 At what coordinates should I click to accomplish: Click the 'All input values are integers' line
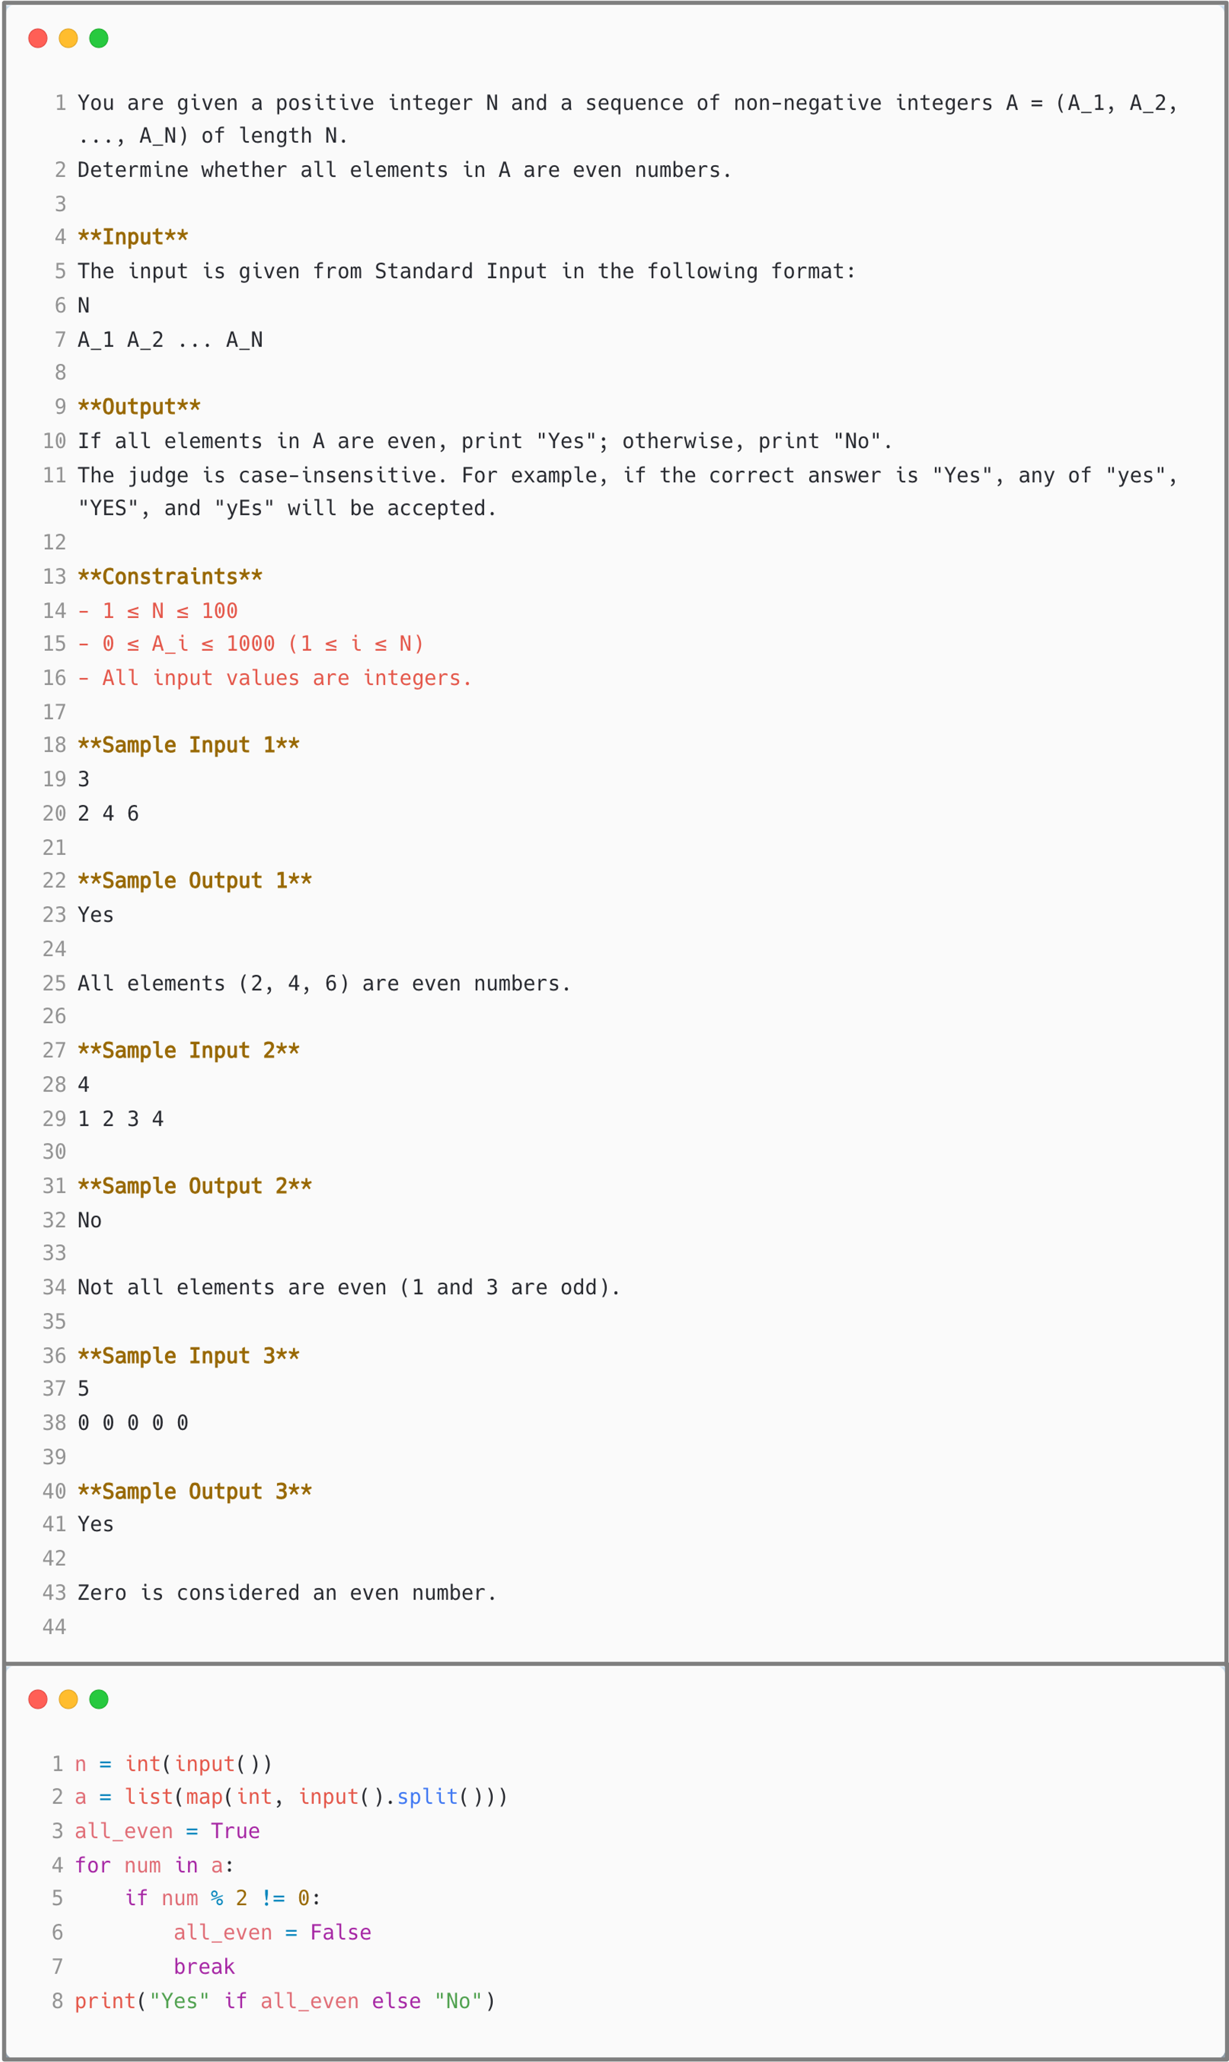tap(275, 678)
